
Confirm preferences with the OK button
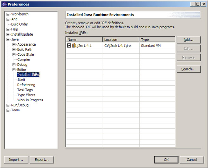click(166, 160)
